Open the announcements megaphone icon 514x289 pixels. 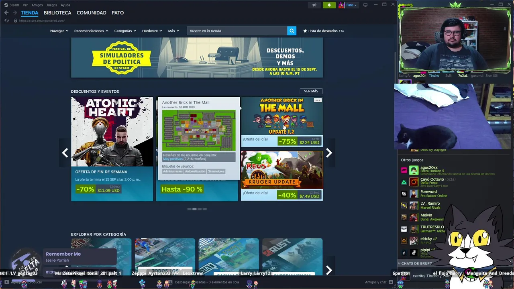[x=314, y=5]
